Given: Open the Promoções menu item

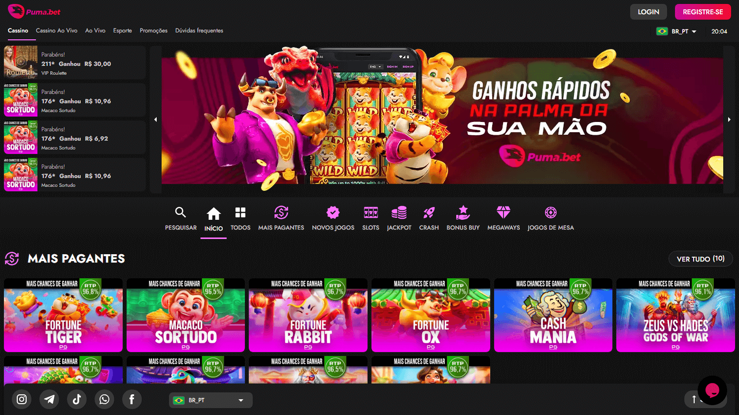Looking at the screenshot, I should 153,30.
